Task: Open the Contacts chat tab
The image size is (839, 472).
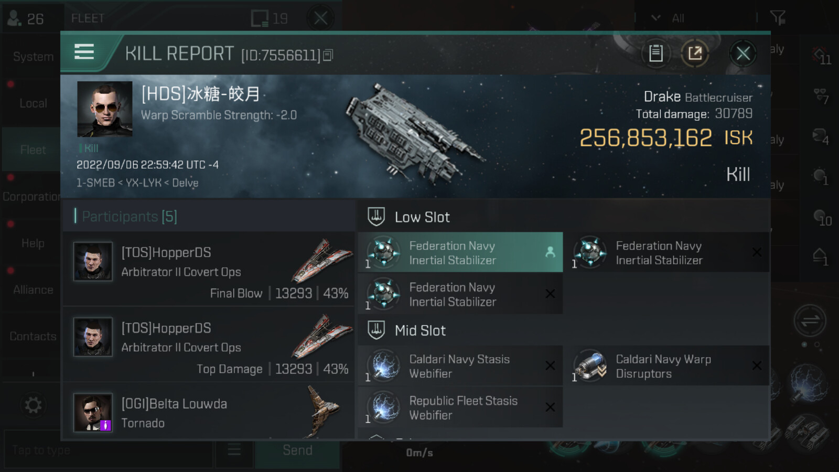Action: point(33,336)
